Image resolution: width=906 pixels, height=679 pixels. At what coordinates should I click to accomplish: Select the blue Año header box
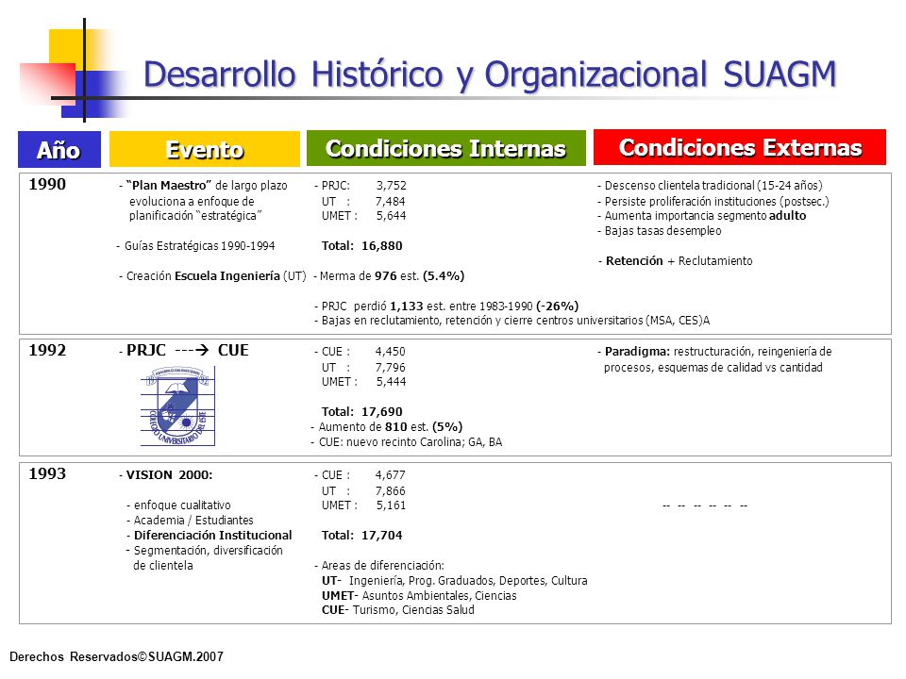coord(59,150)
